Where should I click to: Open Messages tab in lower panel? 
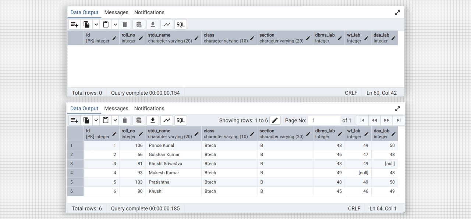[x=116, y=109]
